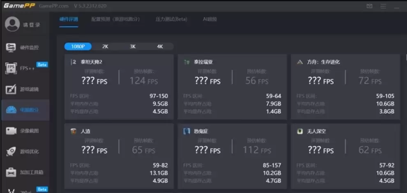Screen dimensions: 407x193
Task: Select the 1080P resolution option
Action: 78,46
